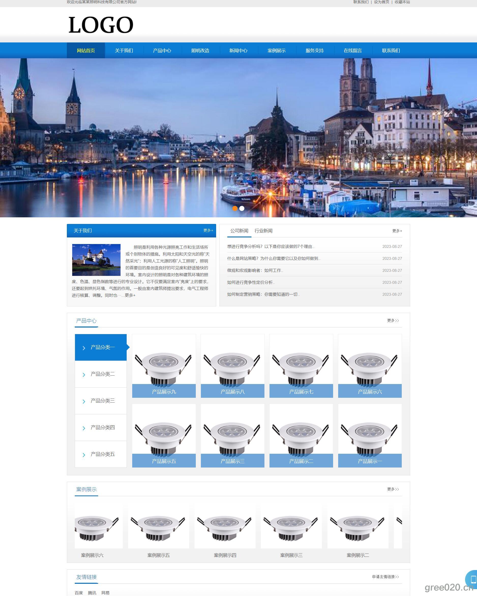The width and height of the screenshot is (477, 596).
Task: Switch to the 行业新闻 news tab
Action: click(x=263, y=231)
